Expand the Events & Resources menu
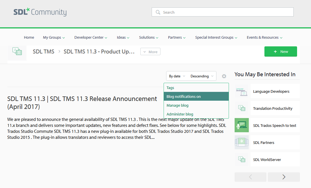The height and width of the screenshot is (188, 311). pos(265,37)
